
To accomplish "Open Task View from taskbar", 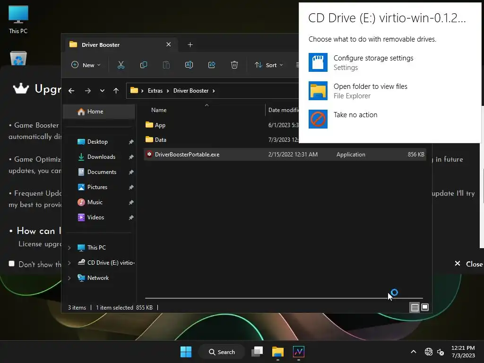I will point(257,352).
